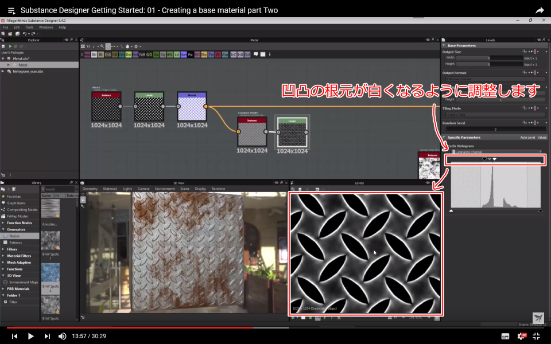Expand Material Filters in Library

click(x=3, y=256)
